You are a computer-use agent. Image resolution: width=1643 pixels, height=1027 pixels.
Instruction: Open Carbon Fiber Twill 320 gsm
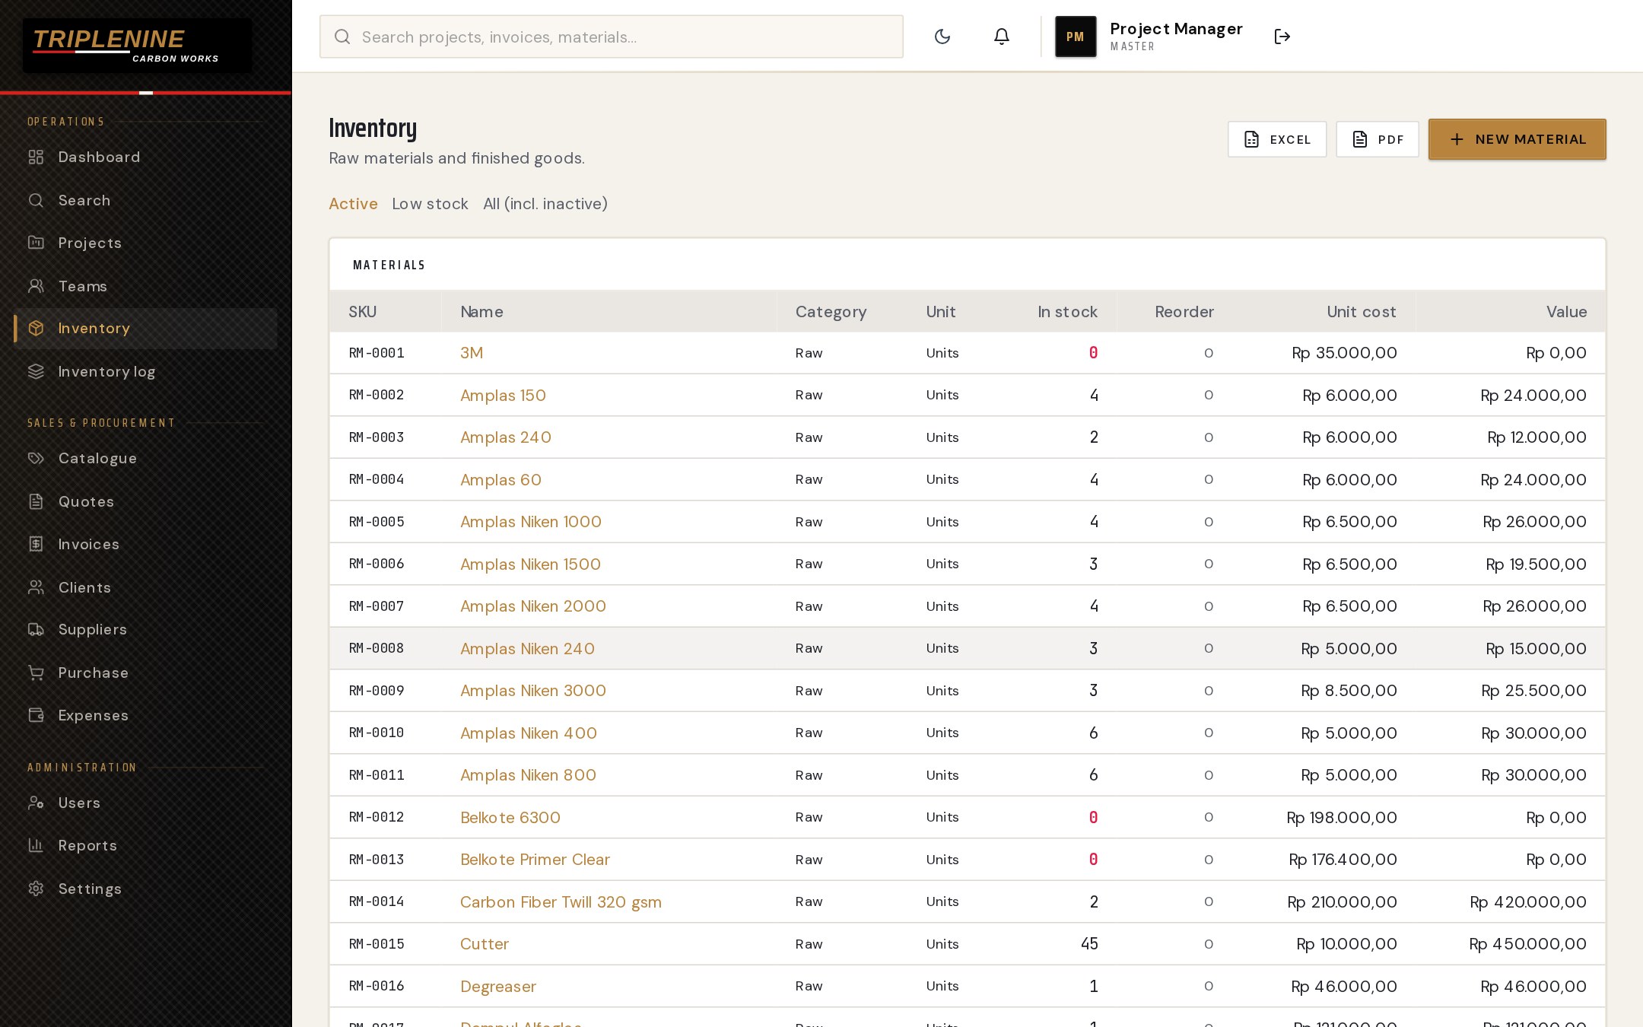tap(561, 902)
